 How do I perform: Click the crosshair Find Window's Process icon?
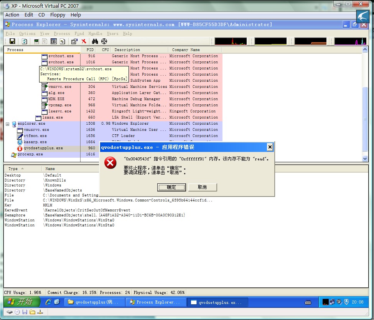click(104, 41)
